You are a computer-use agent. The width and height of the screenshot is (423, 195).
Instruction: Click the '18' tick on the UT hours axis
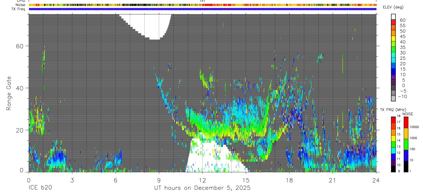point(289,180)
